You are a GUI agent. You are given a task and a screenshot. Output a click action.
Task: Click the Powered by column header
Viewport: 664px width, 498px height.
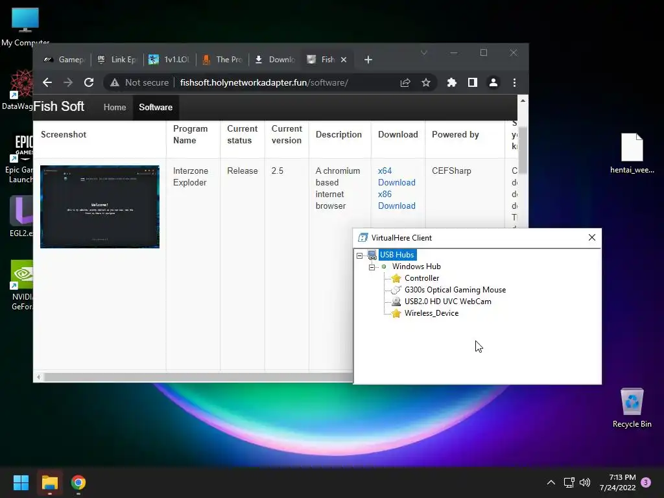[455, 134]
